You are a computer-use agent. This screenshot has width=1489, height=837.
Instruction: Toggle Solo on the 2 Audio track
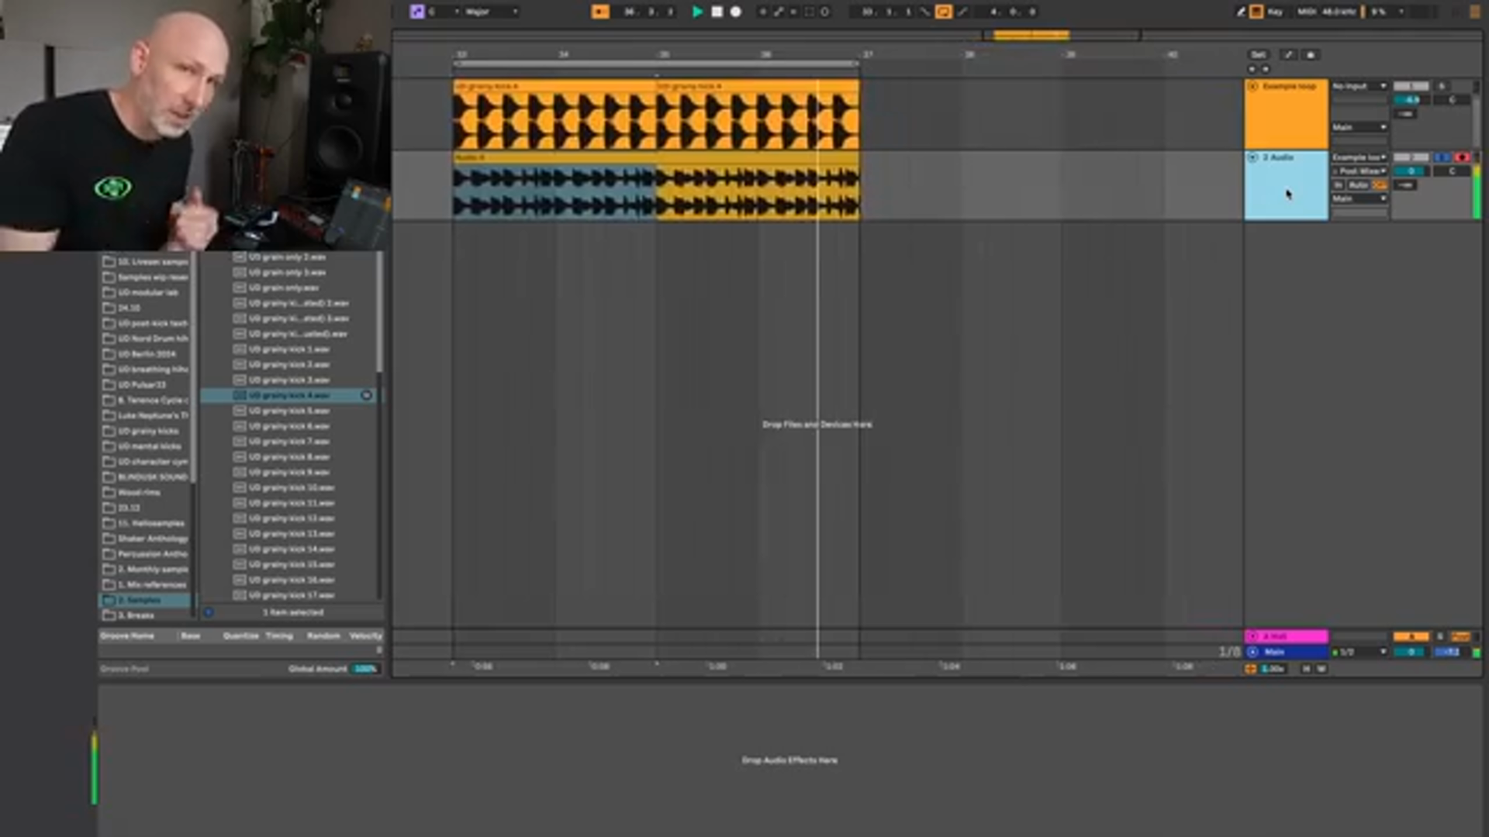tap(1442, 157)
